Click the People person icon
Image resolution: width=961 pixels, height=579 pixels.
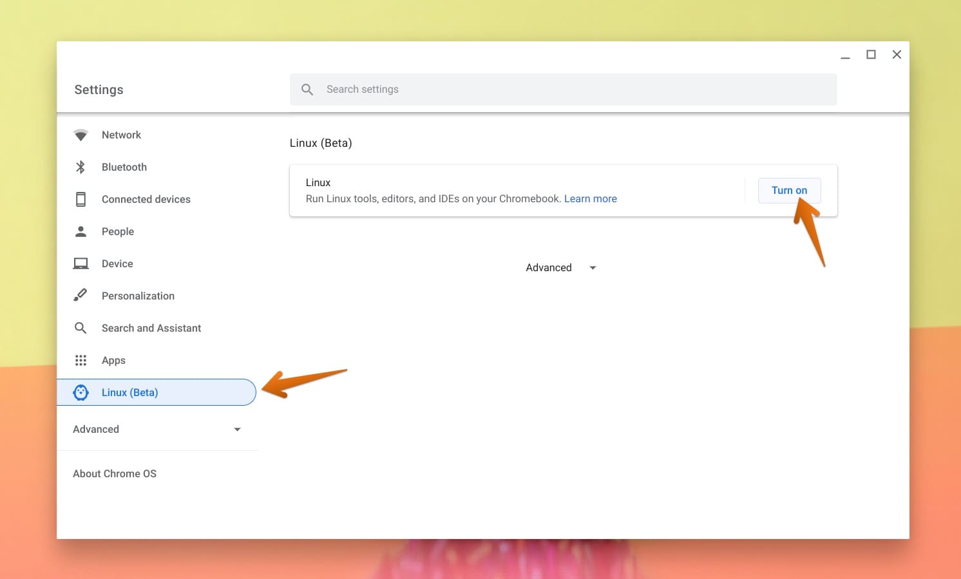(81, 231)
